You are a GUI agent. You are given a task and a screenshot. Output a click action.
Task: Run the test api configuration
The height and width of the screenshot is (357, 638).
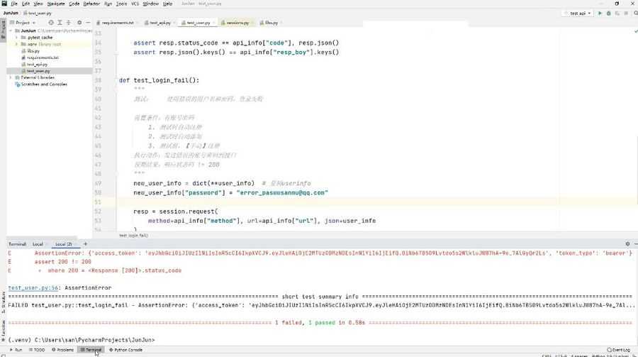coord(600,13)
